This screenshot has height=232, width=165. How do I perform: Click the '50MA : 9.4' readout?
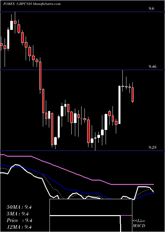tap(19, 207)
